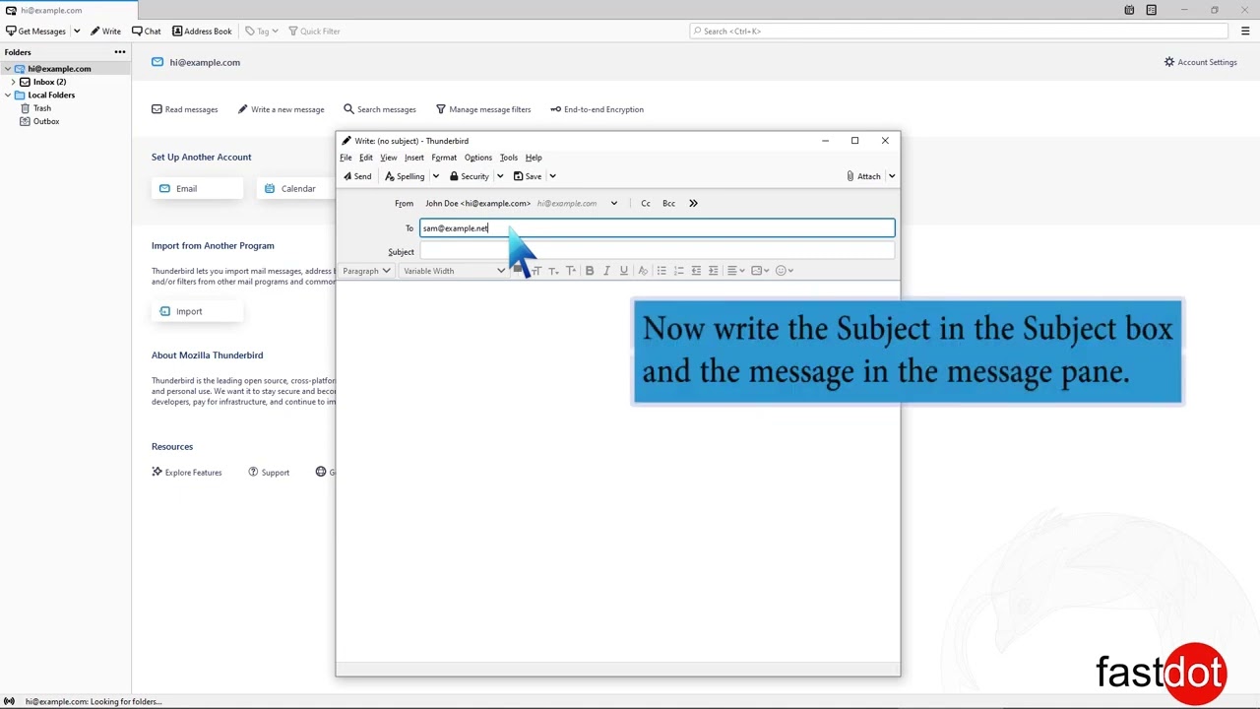
Task: Open the Help menu in compose window
Action: pyautogui.click(x=534, y=158)
